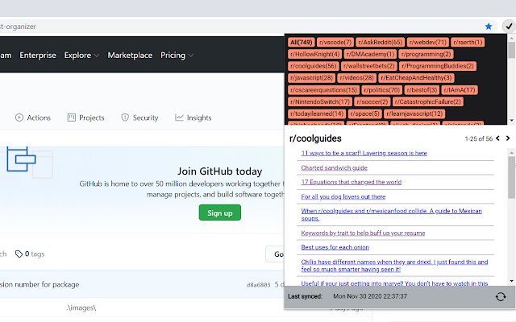This screenshot has width=516, height=322.
Task: Select the r/javascript(28) tag
Action: (x=311, y=77)
